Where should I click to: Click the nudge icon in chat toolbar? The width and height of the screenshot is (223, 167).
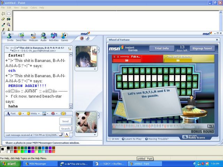pos(63,113)
